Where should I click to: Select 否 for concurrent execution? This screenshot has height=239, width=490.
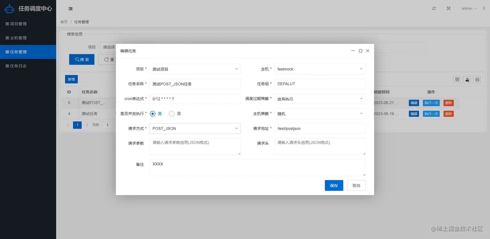[x=171, y=114]
